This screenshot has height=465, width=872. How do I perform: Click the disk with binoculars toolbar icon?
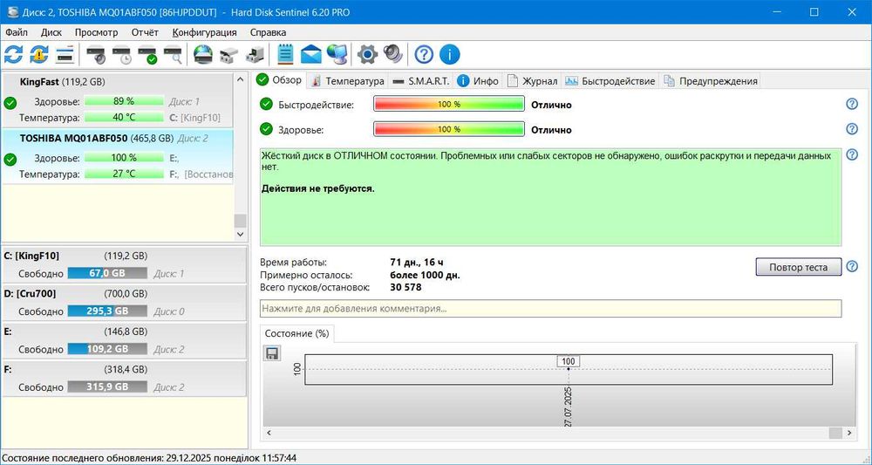228,54
